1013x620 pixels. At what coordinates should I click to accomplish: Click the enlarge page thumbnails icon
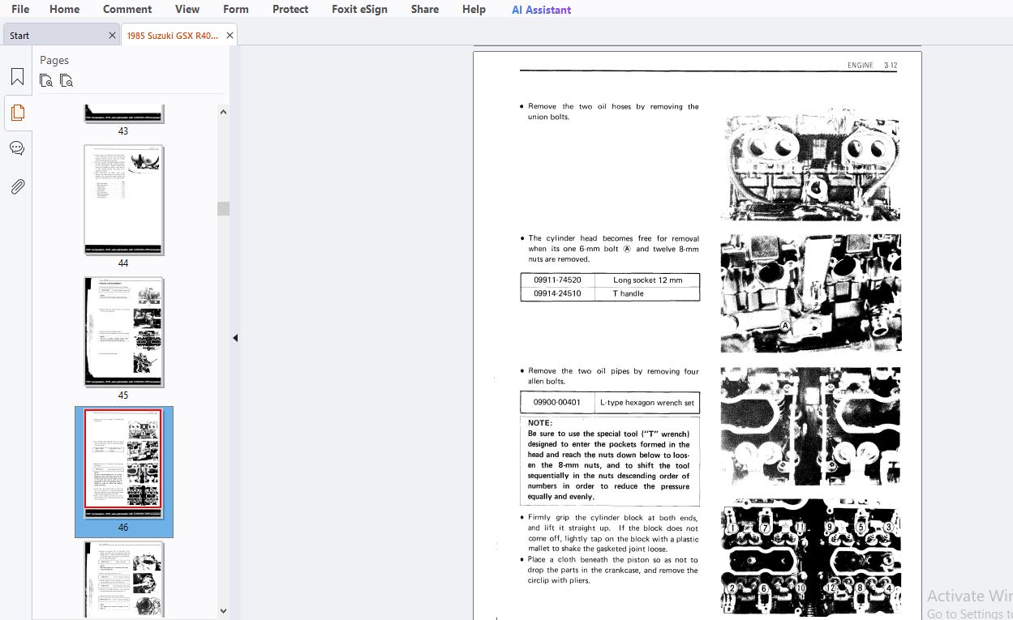46,80
